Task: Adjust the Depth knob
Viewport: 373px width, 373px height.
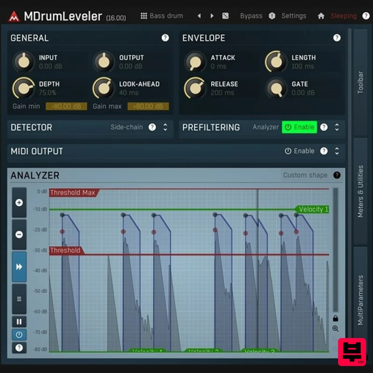Action: pos(23,88)
